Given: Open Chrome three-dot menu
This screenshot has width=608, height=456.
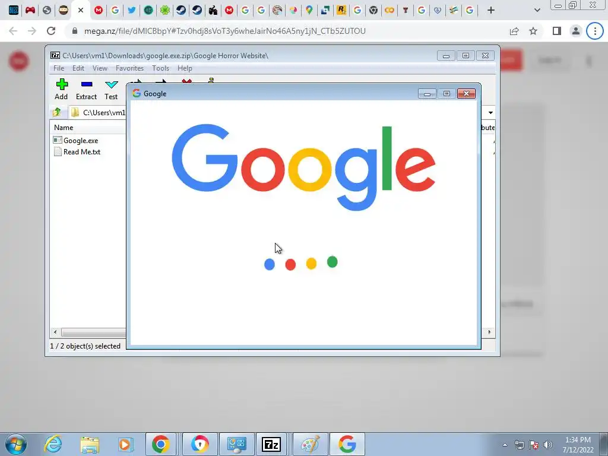Looking at the screenshot, I should (x=595, y=31).
